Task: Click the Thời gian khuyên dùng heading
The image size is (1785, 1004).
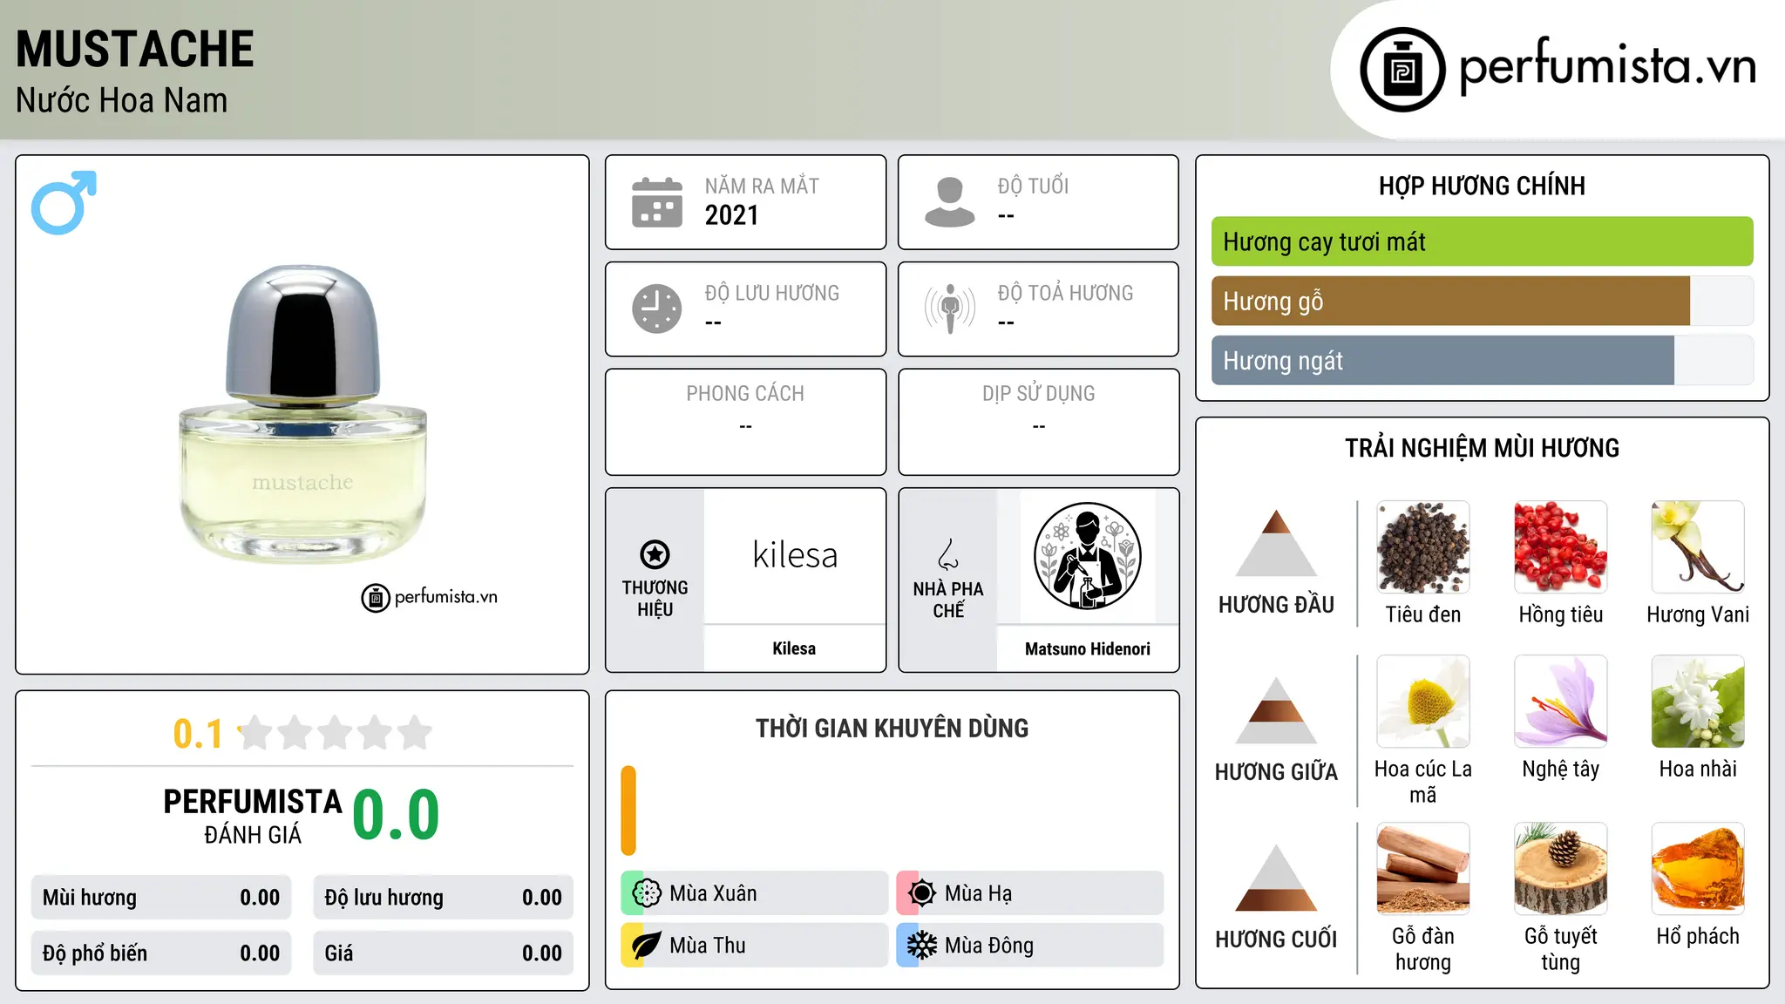Action: (x=892, y=728)
